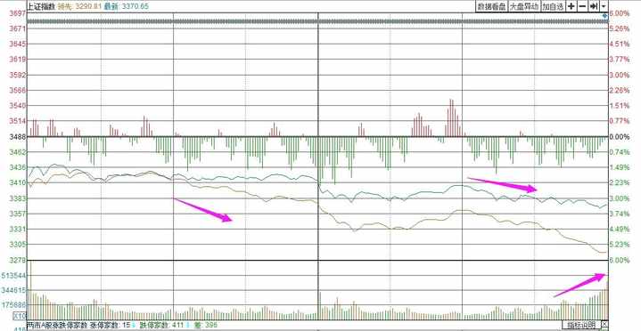Click the plus zoom-in icon

571,6
